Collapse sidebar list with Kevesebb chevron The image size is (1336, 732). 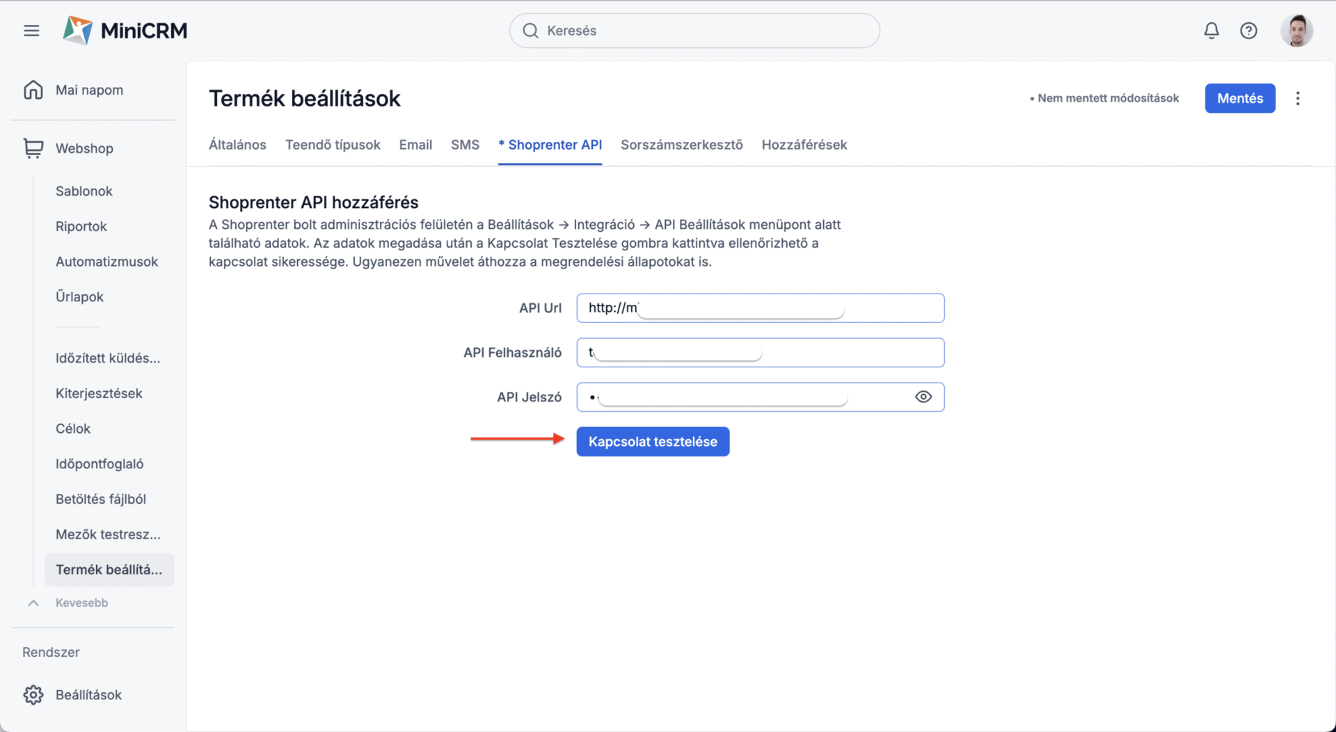33,603
